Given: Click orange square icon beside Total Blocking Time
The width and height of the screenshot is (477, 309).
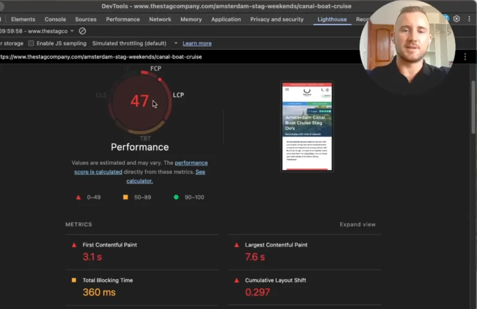Looking at the screenshot, I should click(x=74, y=281).
